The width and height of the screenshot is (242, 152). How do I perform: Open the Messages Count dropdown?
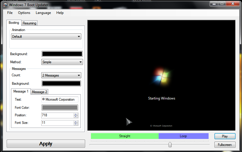click(x=61, y=75)
